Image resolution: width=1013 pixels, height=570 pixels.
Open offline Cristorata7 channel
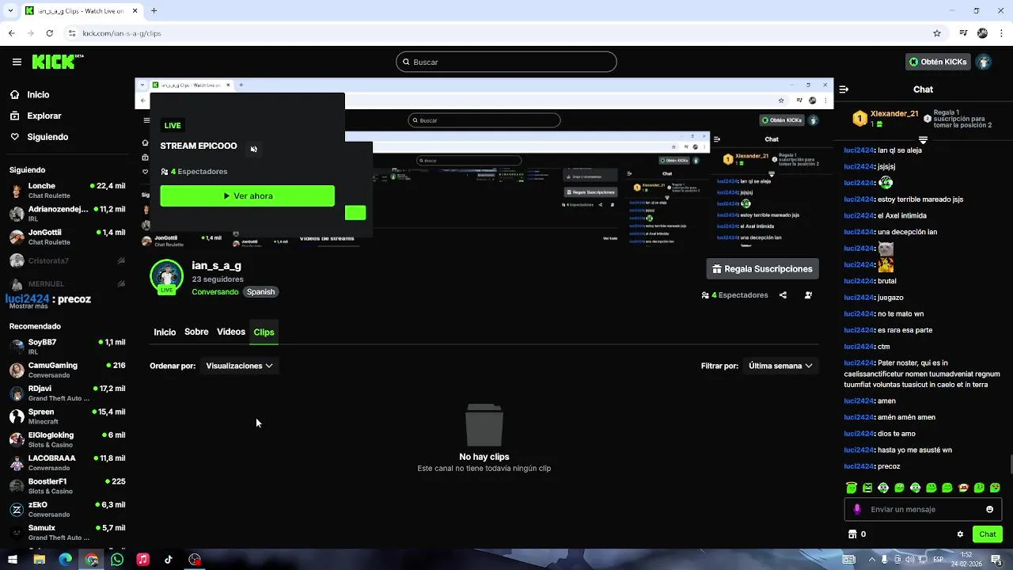[67, 260]
